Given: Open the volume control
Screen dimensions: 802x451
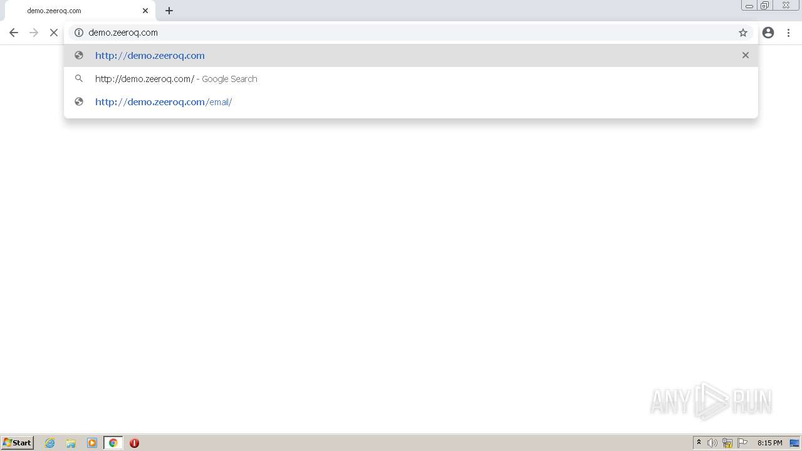Looking at the screenshot, I should [712, 443].
